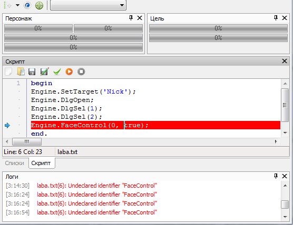The width and height of the screenshot is (293, 225).
Task: Select the log entry at 3:14:30
Action: (x=81, y=186)
